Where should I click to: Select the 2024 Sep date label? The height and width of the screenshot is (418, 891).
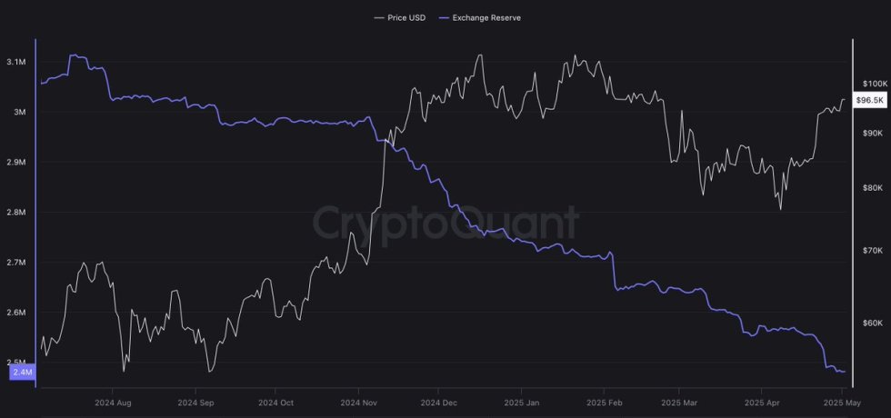point(195,402)
